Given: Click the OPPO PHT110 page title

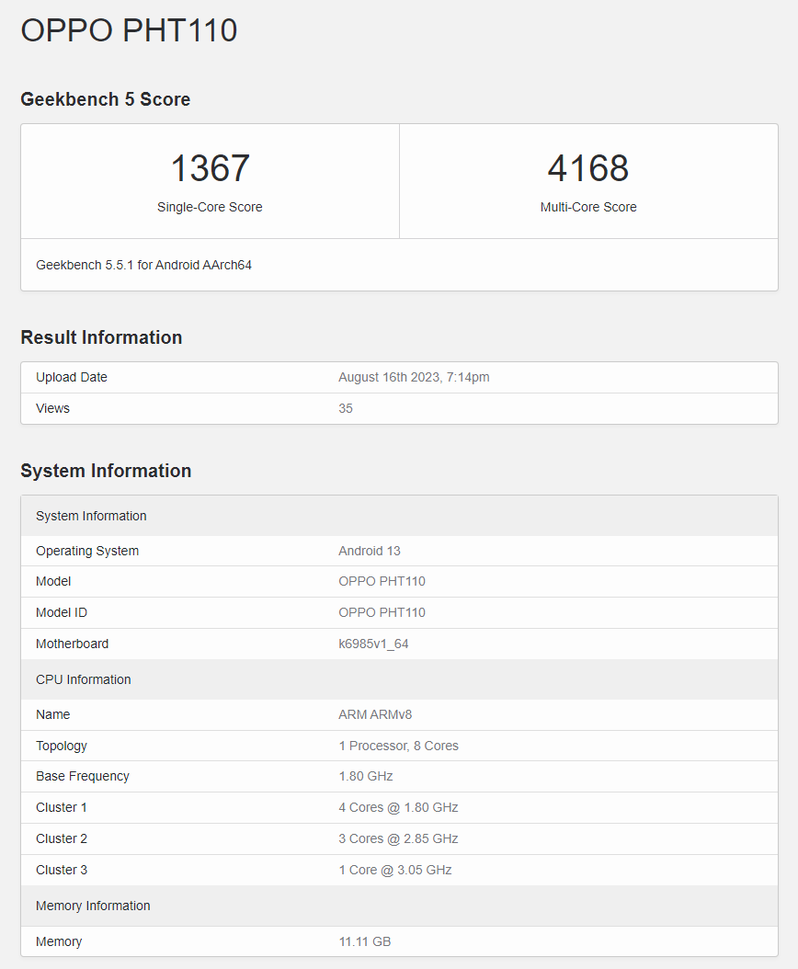Looking at the screenshot, I should 129,30.
